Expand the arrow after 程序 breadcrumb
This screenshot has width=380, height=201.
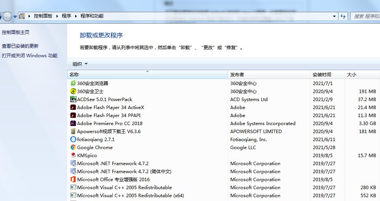(x=76, y=16)
